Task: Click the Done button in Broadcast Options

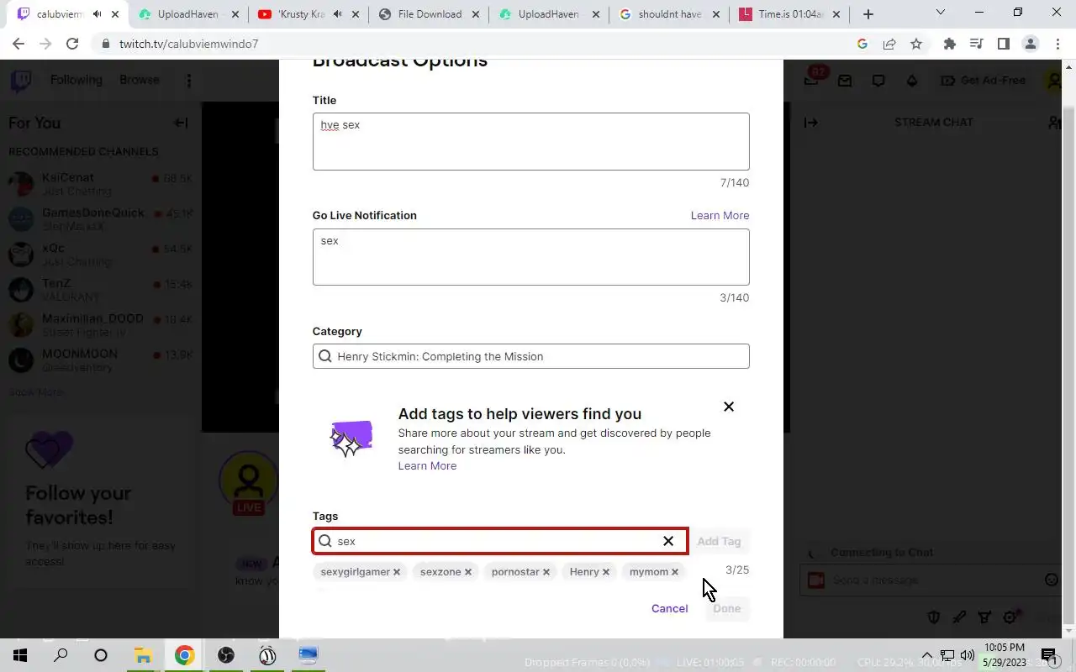Action: (x=727, y=608)
